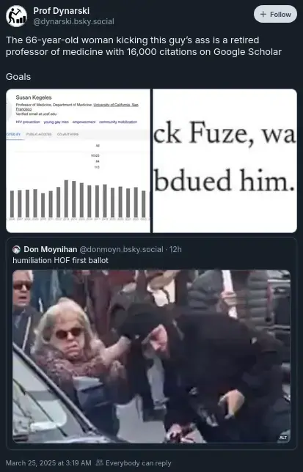This screenshot has width=303, height=472.
Task: Click the word 'Goals' in the post
Action: pos(18,77)
